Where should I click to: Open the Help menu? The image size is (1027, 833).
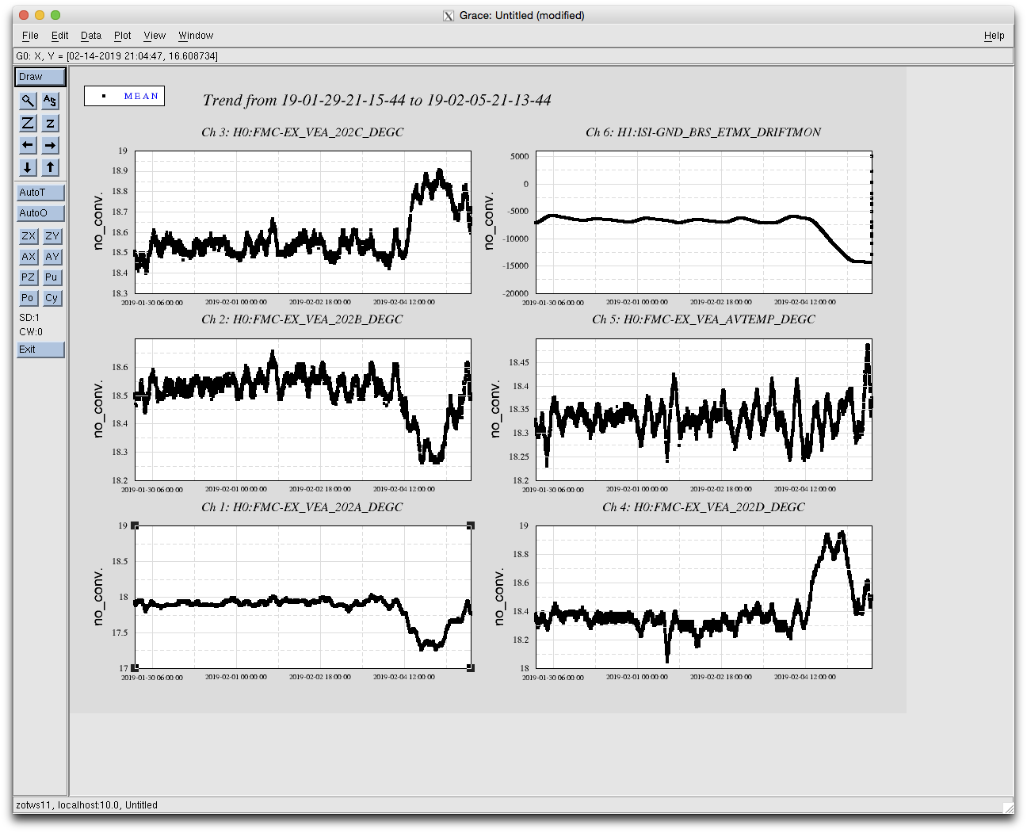pos(994,36)
